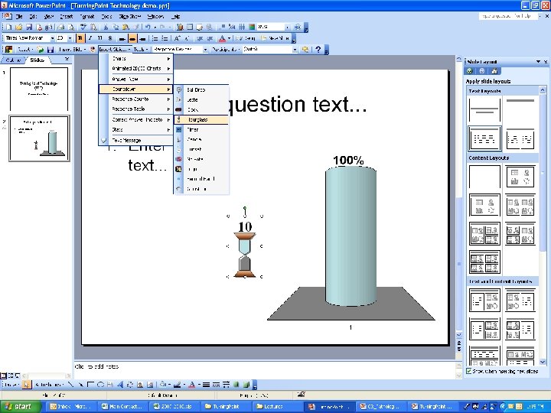Click the Cut scissors icon
551x413 pixels.
(105, 27)
